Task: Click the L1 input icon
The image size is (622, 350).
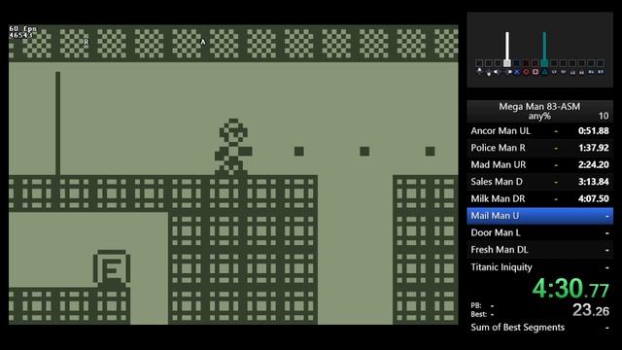Action: [554, 72]
